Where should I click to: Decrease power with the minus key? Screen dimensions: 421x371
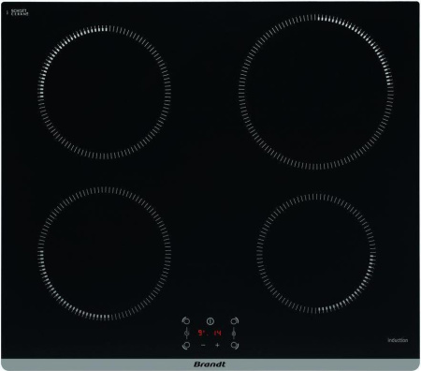tap(203, 345)
